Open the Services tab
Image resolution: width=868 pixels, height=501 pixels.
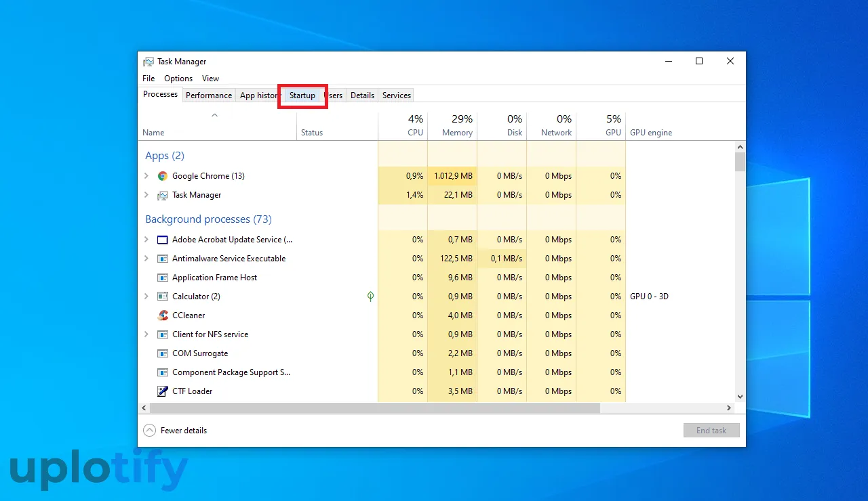[397, 95]
